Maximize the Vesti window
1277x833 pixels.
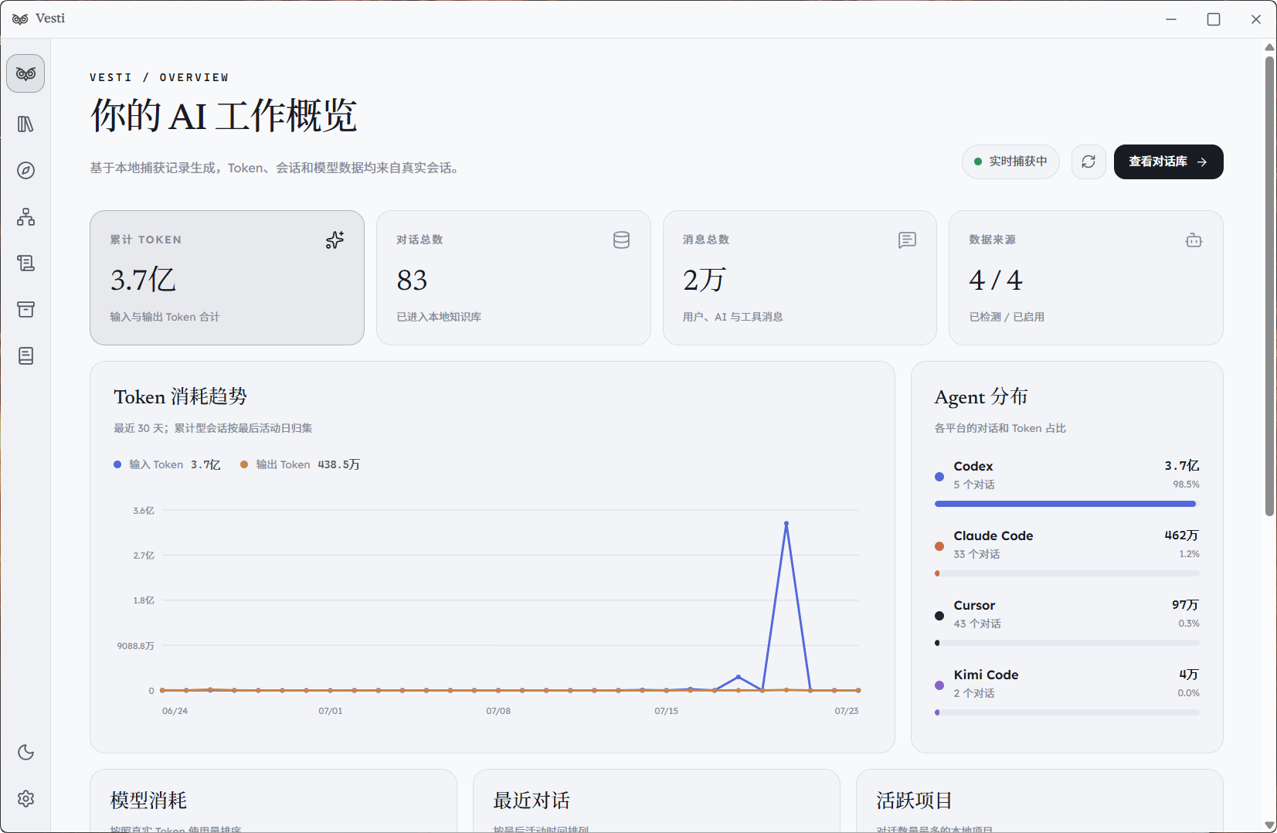pyautogui.click(x=1214, y=19)
